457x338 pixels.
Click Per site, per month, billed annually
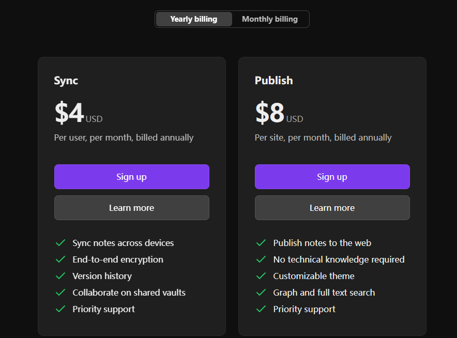(x=323, y=137)
